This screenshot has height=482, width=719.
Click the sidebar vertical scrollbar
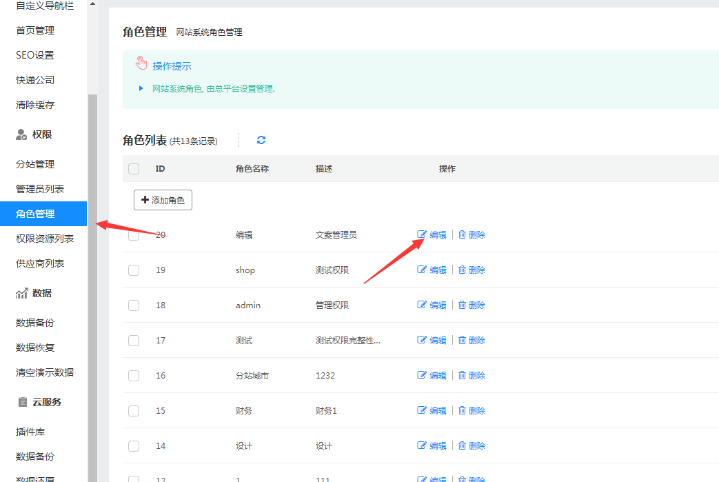pos(92,276)
